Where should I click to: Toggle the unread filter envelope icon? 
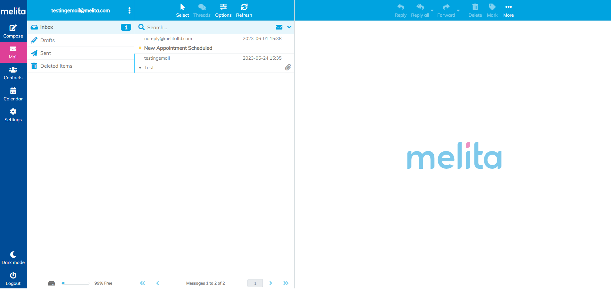[x=279, y=27]
